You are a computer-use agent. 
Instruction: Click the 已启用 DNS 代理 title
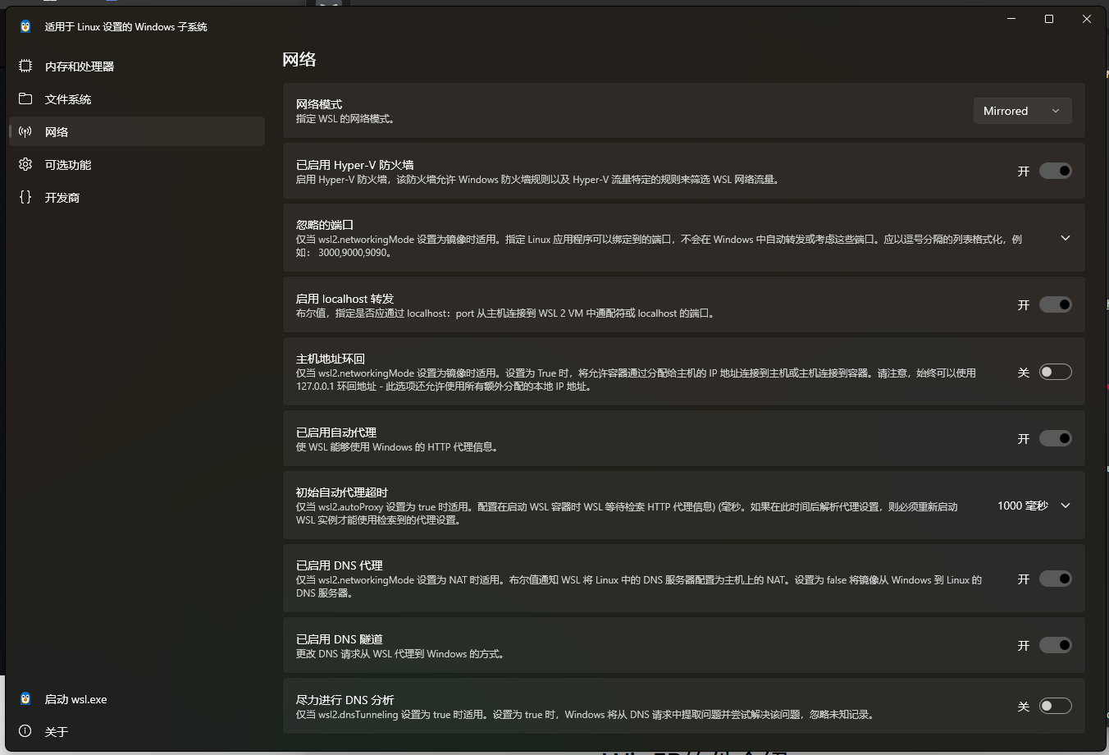pyautogui.click(x=340, y=565)
